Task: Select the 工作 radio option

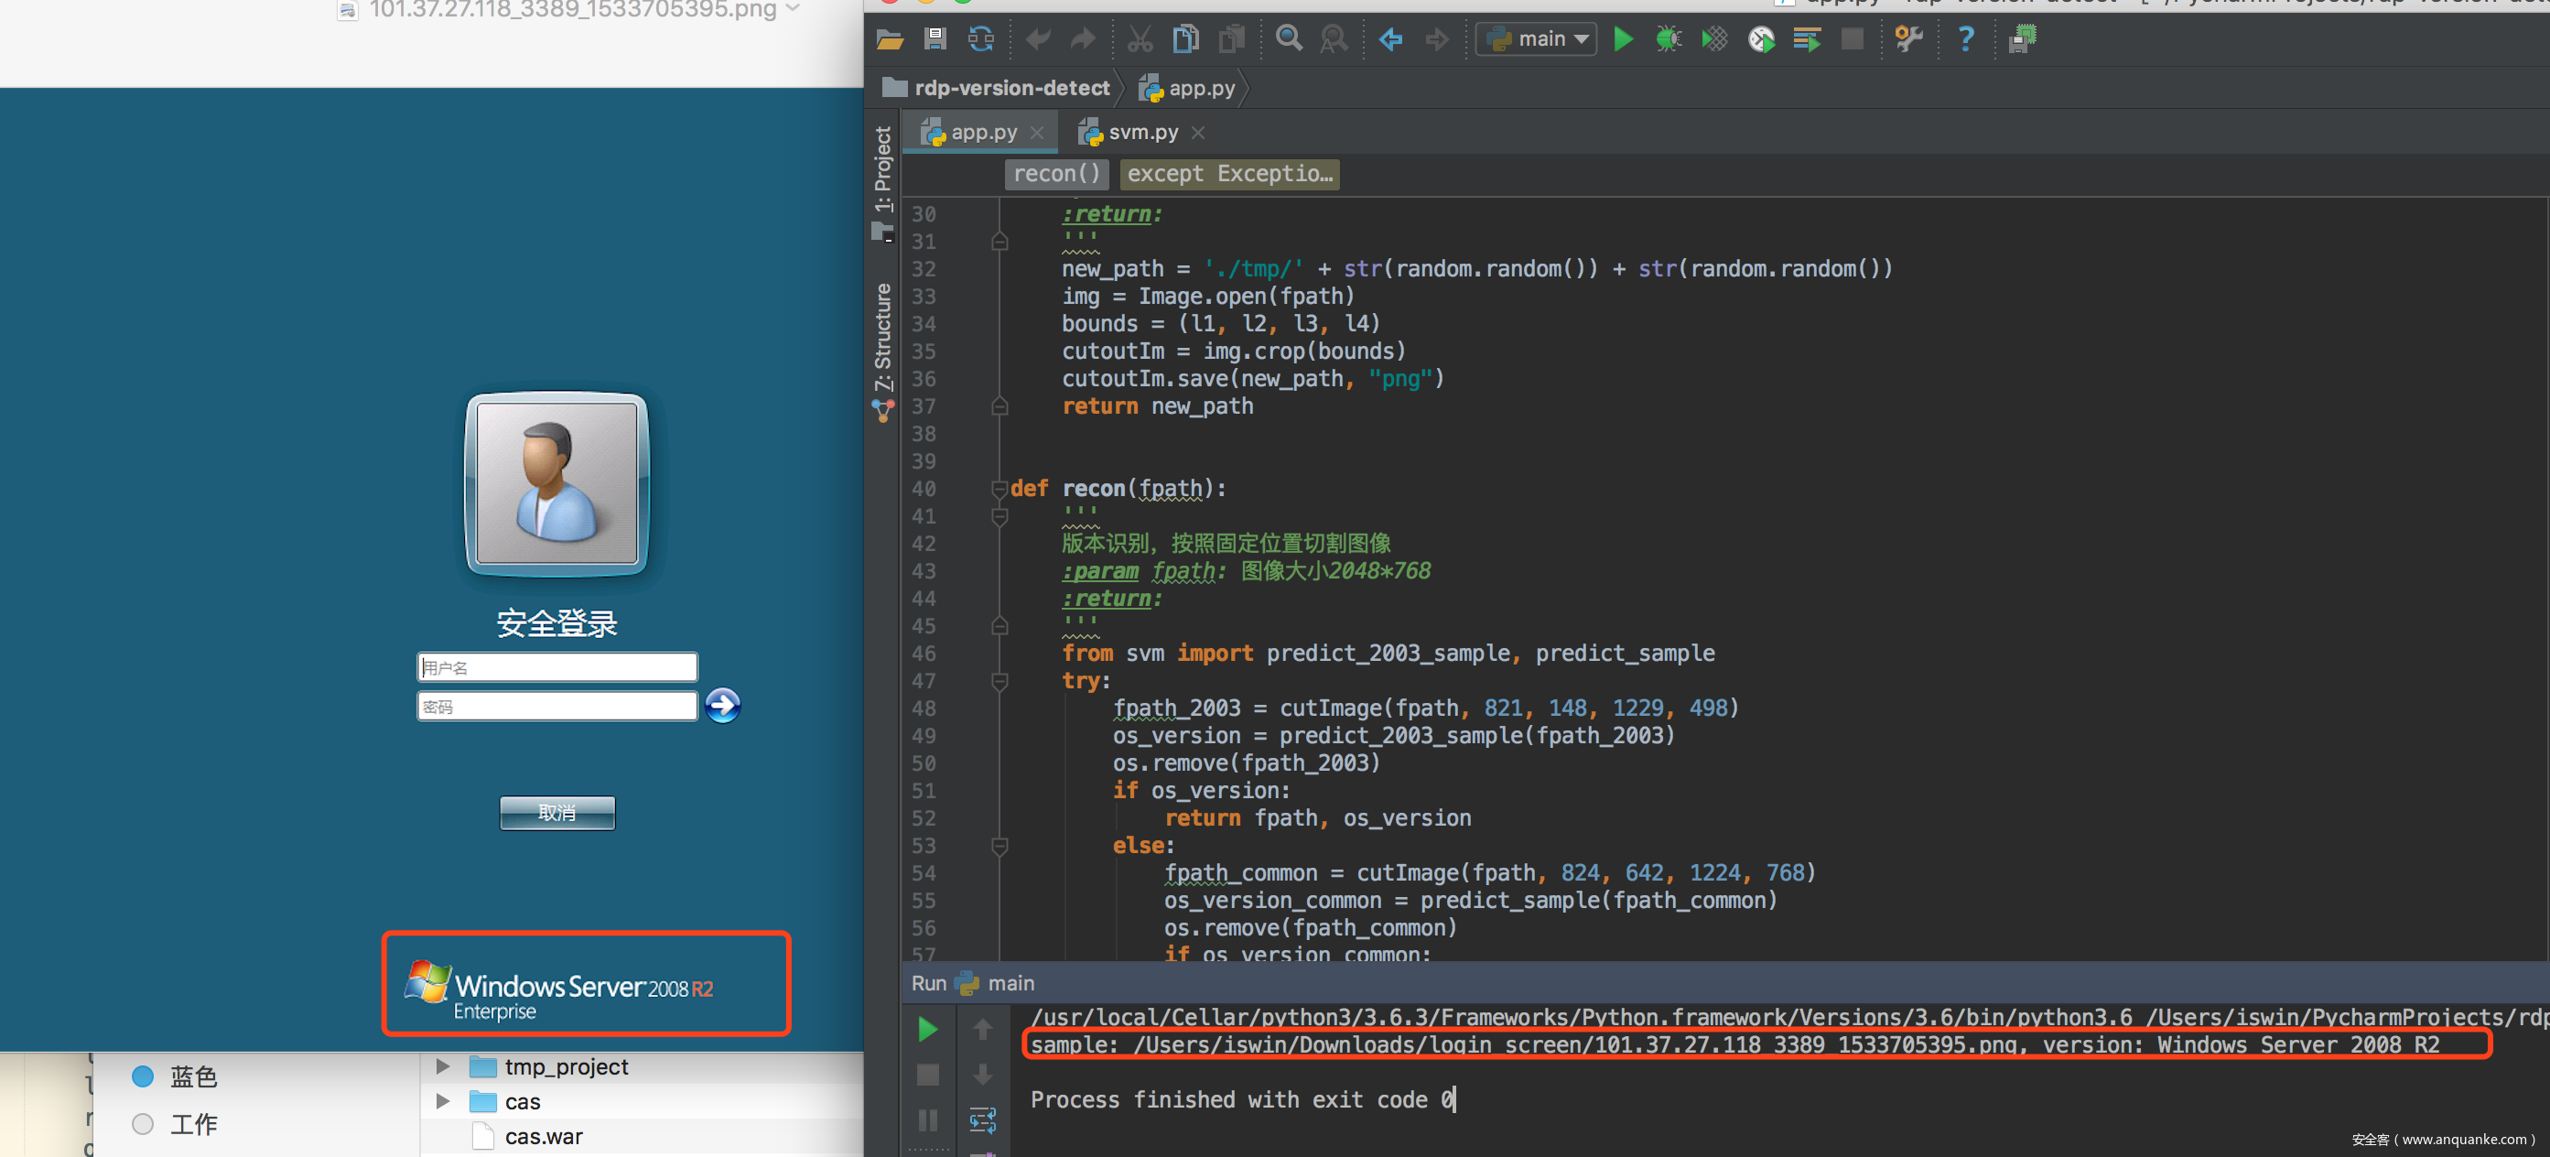Action: click(144, 1123)
